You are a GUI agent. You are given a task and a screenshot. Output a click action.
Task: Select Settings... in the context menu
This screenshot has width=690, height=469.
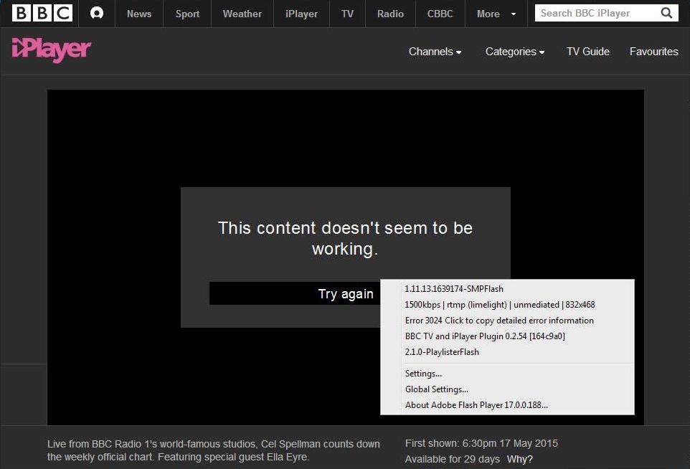(423, 374)
